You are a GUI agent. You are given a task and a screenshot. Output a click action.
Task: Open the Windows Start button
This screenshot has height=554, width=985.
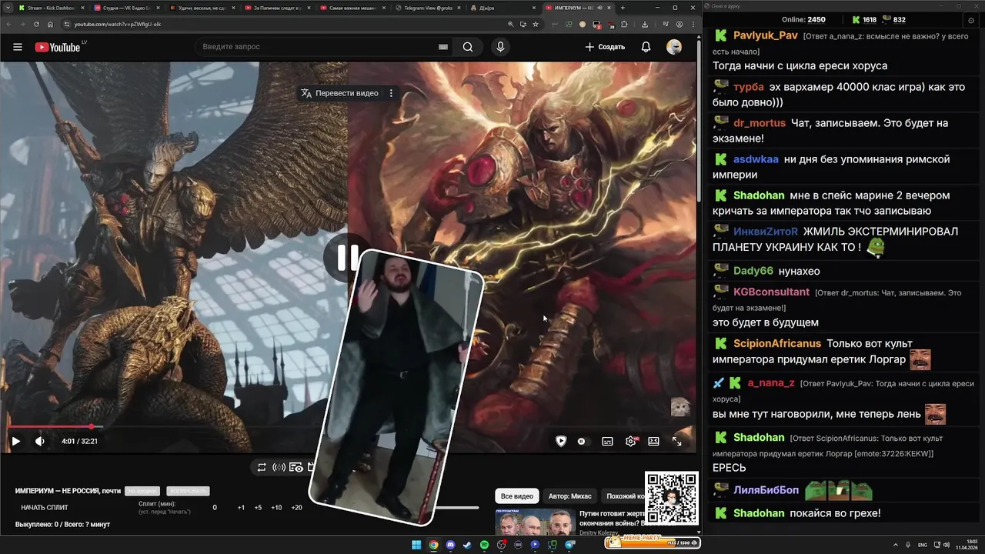pos(416,545)
